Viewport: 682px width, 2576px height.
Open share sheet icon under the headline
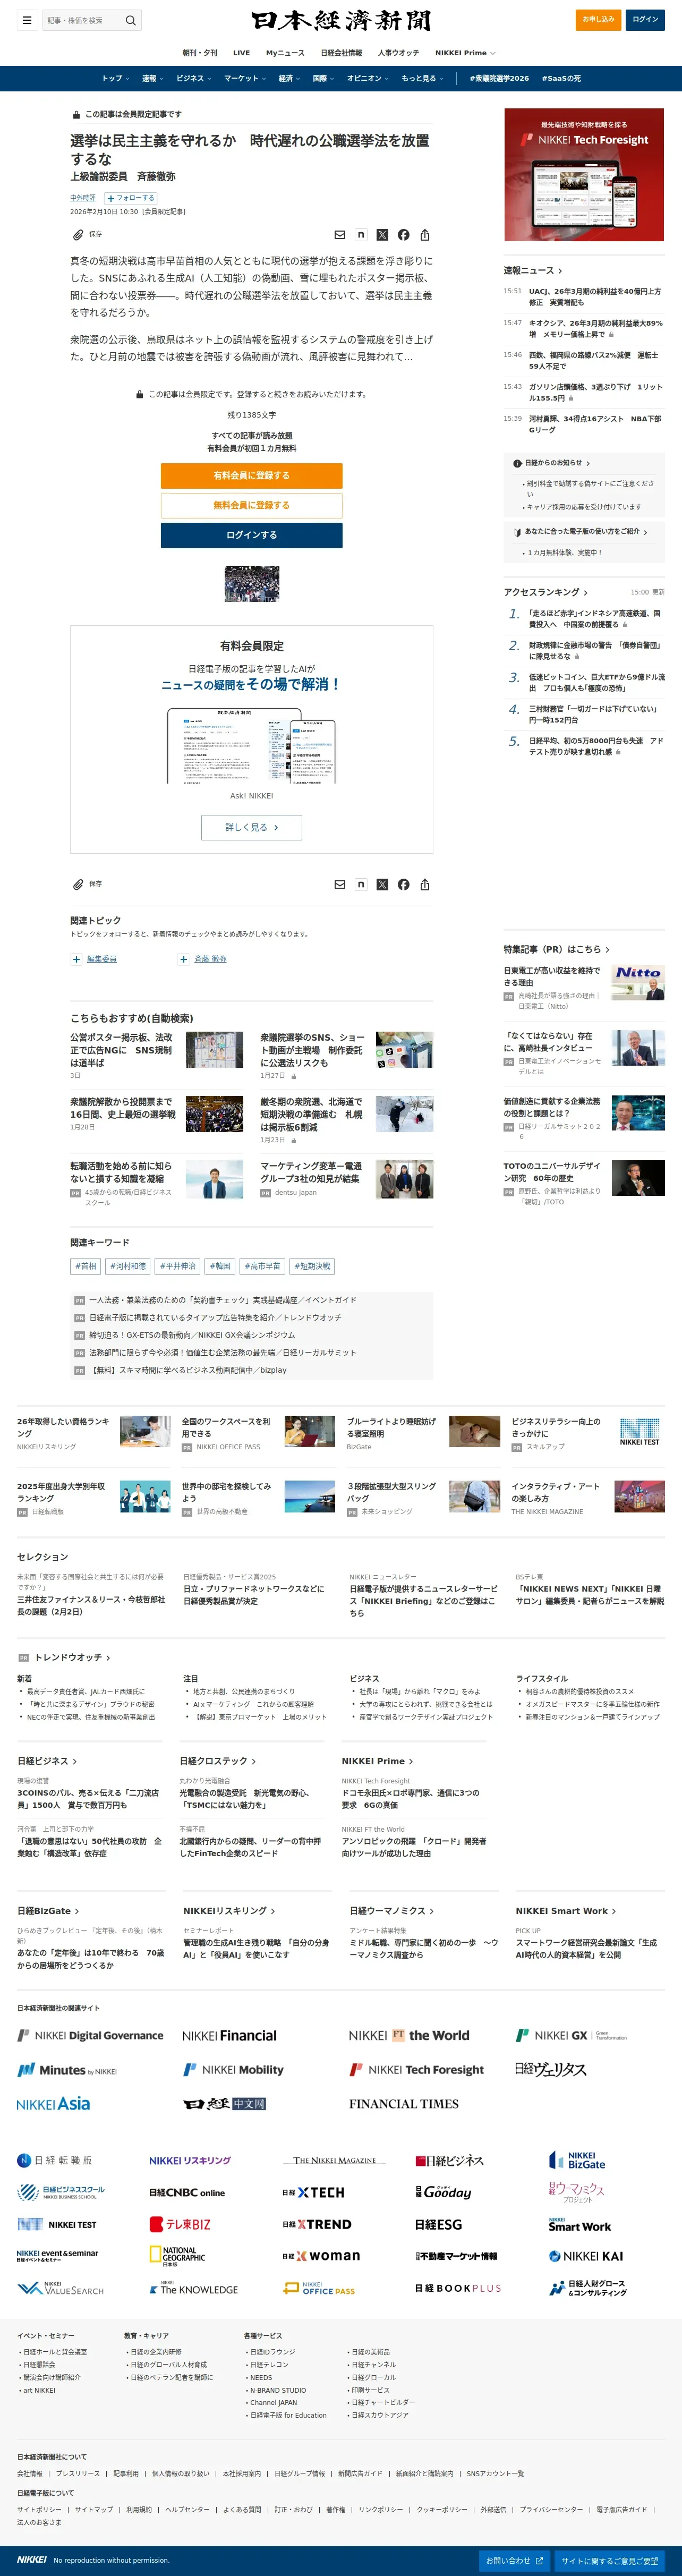(x=425, y=235)
